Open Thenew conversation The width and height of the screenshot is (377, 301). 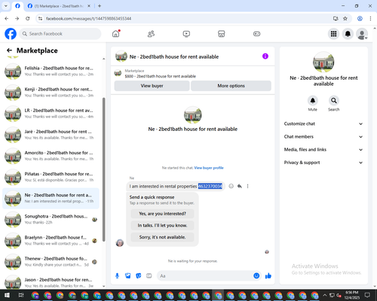click(51, 262)
